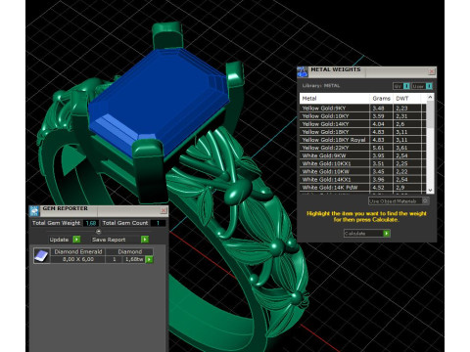
Task: Click the metal list scroll-up arrow
Action: coord(430,97)
